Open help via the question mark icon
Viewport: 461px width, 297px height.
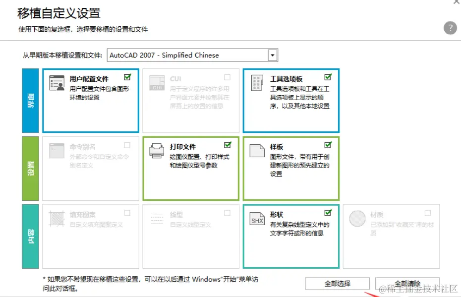(x=450, y=28)
